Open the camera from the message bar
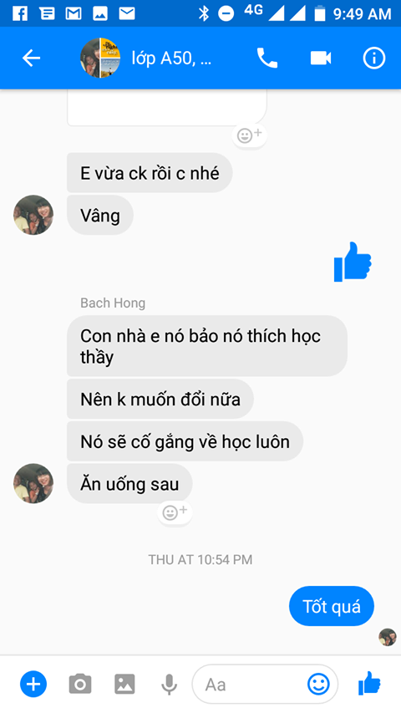The image size is (401, 713). click(x=80, y=684)
